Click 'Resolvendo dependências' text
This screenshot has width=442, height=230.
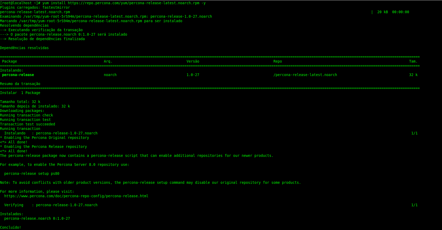[x=24, y=25]
